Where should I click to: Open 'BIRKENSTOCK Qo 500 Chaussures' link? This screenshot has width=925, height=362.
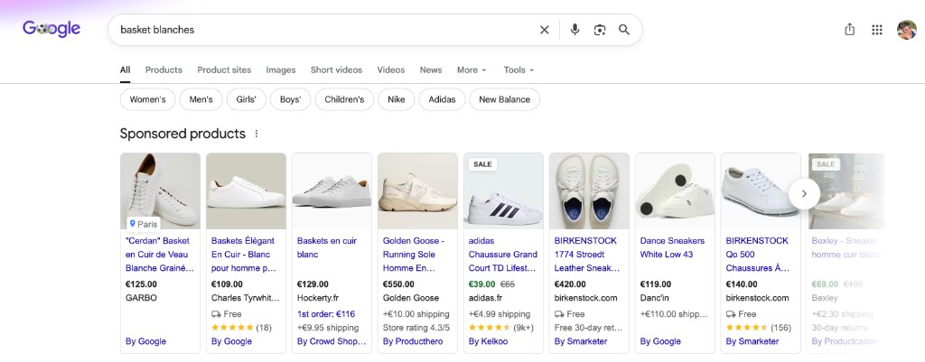point(758,254)
